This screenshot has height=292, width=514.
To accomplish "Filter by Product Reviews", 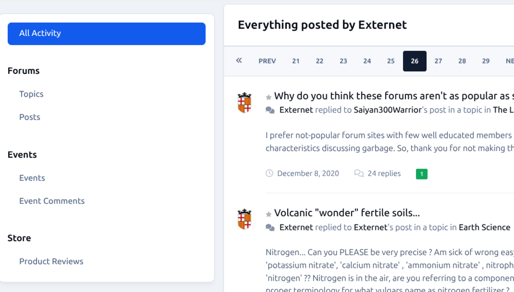I will (x=51, y=261).
